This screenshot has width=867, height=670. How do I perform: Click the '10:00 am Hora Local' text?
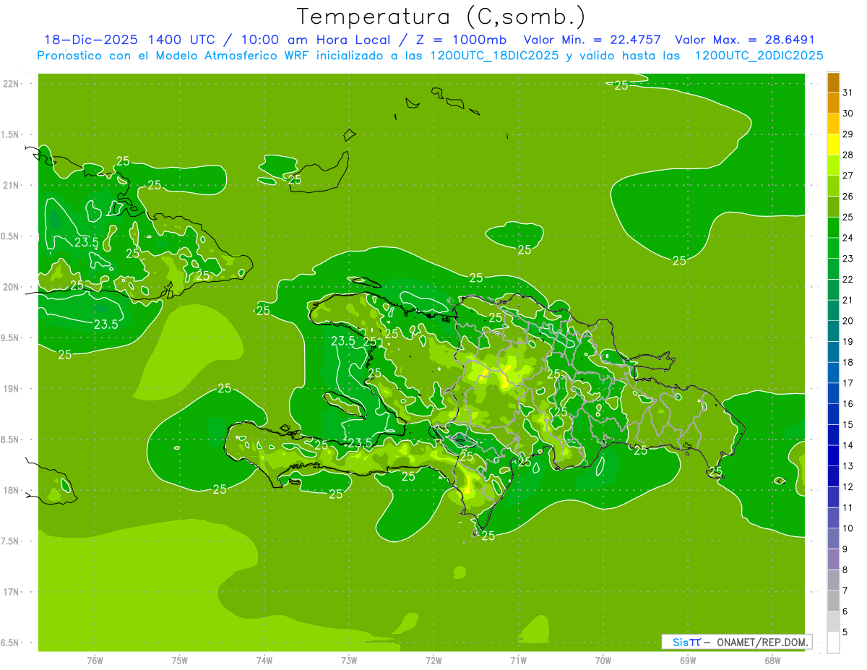[x=315, y=40]
